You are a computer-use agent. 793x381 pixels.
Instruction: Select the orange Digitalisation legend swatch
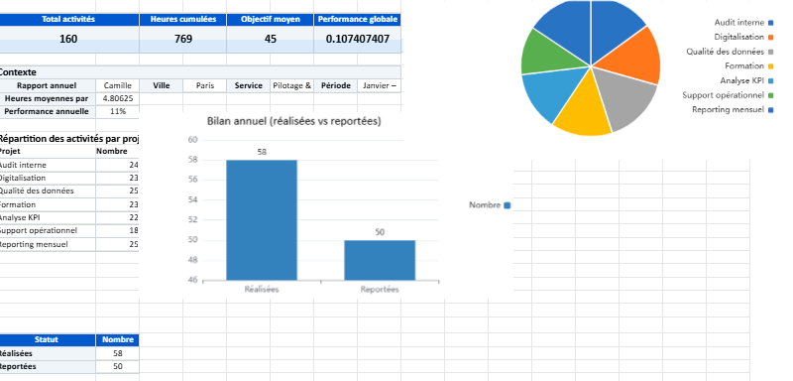771,37
